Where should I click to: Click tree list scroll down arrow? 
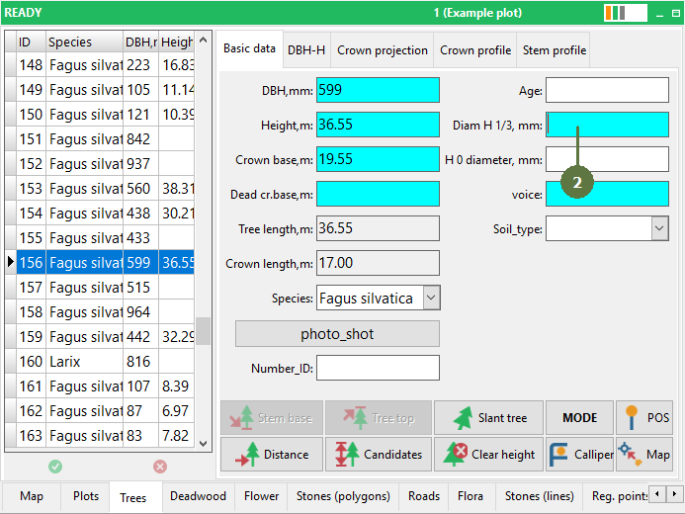pos(203,443)
